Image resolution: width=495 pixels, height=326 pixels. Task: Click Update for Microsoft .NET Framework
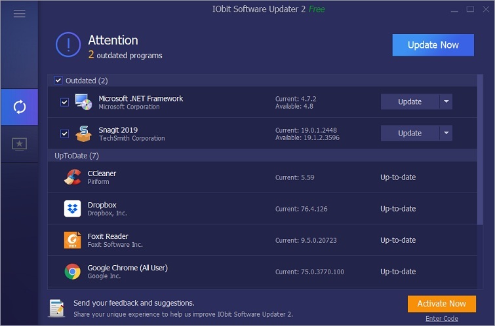coord(410,101)
